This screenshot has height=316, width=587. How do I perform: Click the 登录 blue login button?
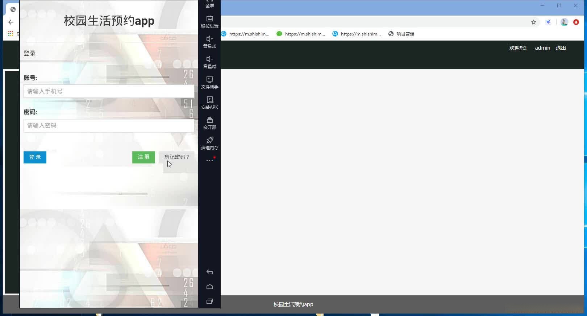(x=35, y=157)
